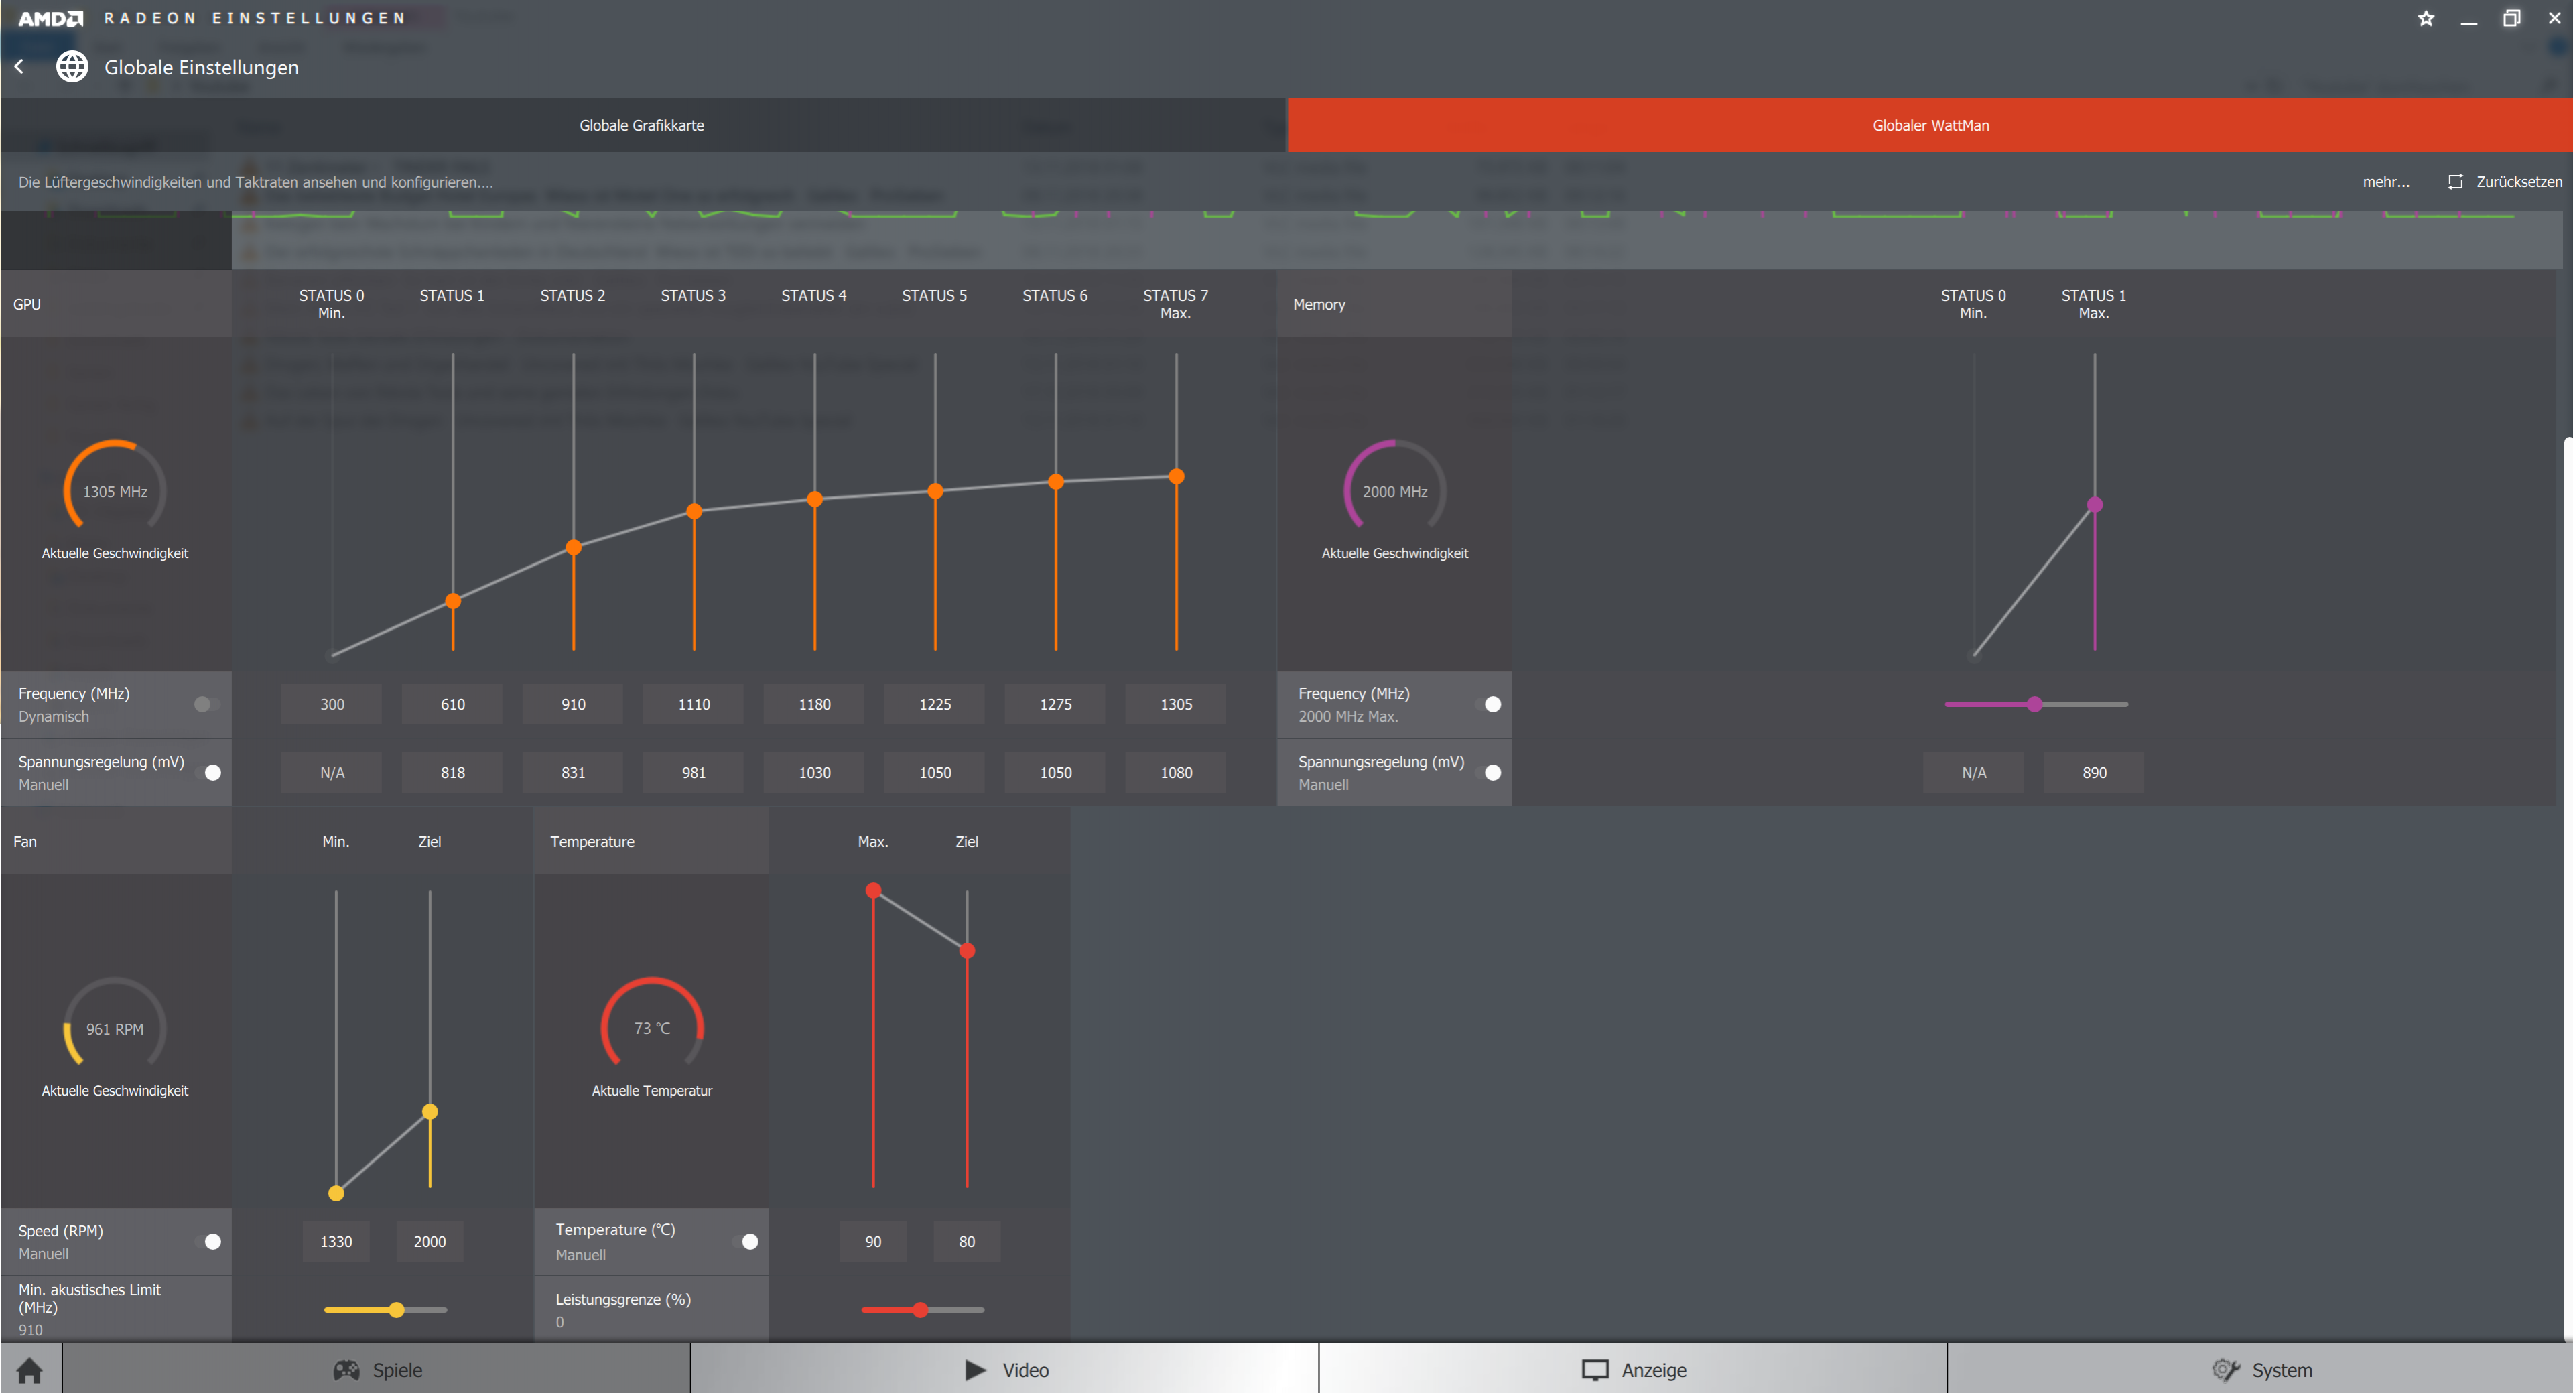This screenshot has height=1393, width=2573.
Task: Click Status 7 frequency field 1305
Action: [x=1176, y=704]
